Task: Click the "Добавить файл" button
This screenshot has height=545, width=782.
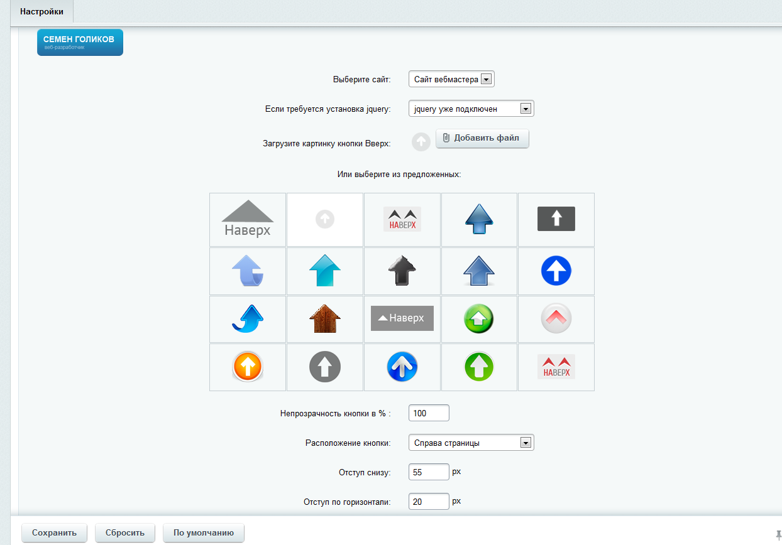Action: [482, 138]
